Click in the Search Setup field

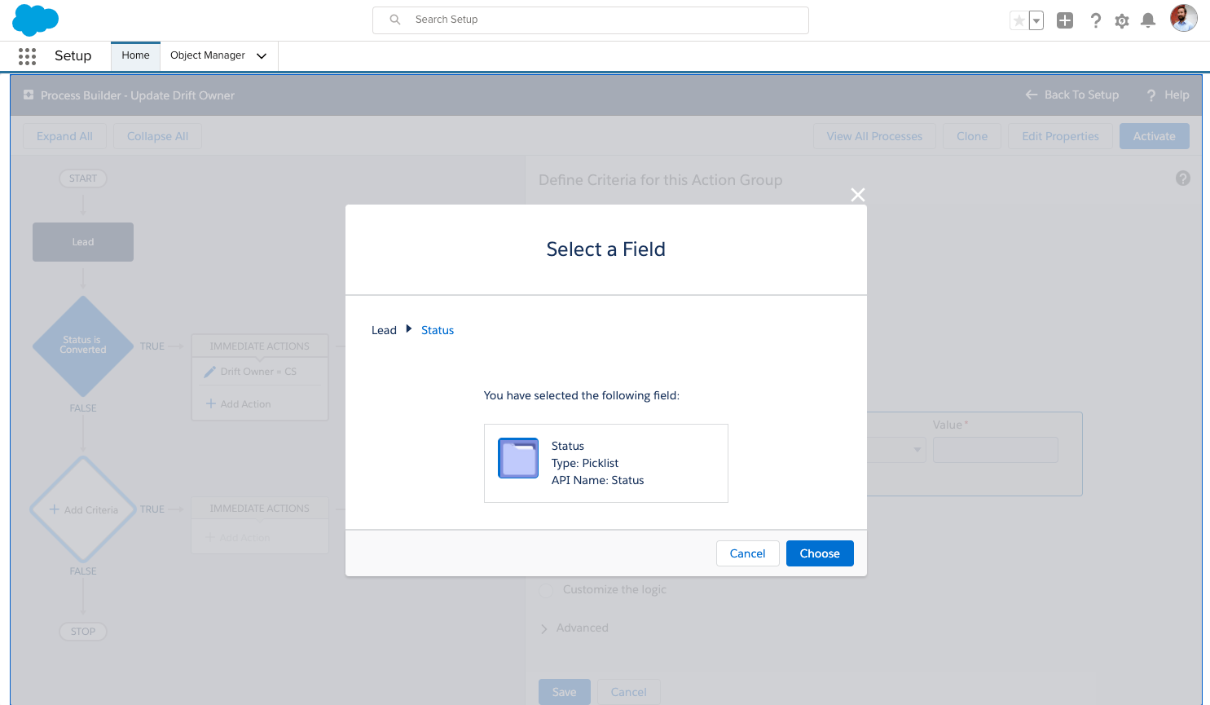tap(591, 20)
